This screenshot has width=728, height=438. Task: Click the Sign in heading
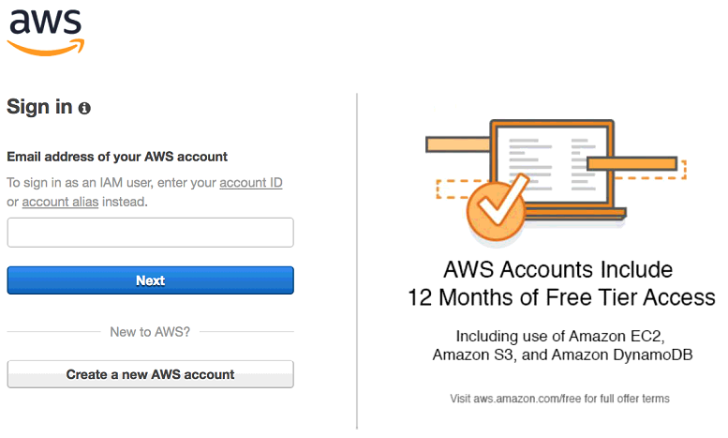39,107
